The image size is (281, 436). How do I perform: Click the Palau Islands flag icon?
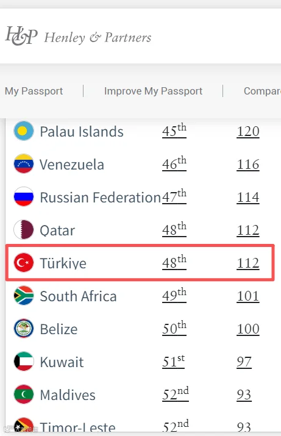(24, 131)
